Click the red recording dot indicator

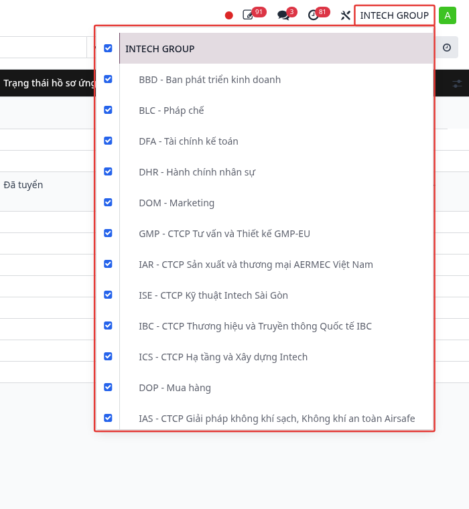point(228,15)
